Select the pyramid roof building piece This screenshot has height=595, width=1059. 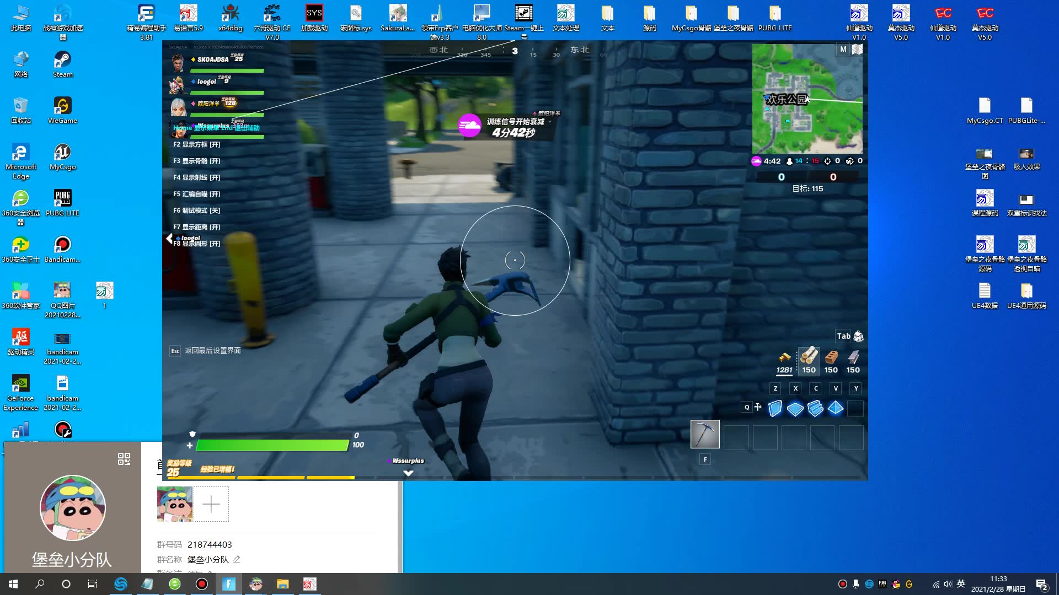(835, 409)
